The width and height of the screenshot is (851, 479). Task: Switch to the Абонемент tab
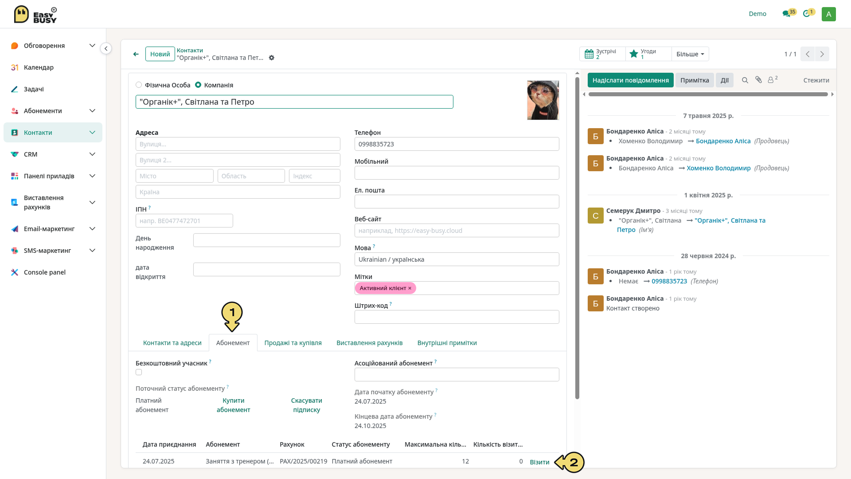[x=233, y=343]
